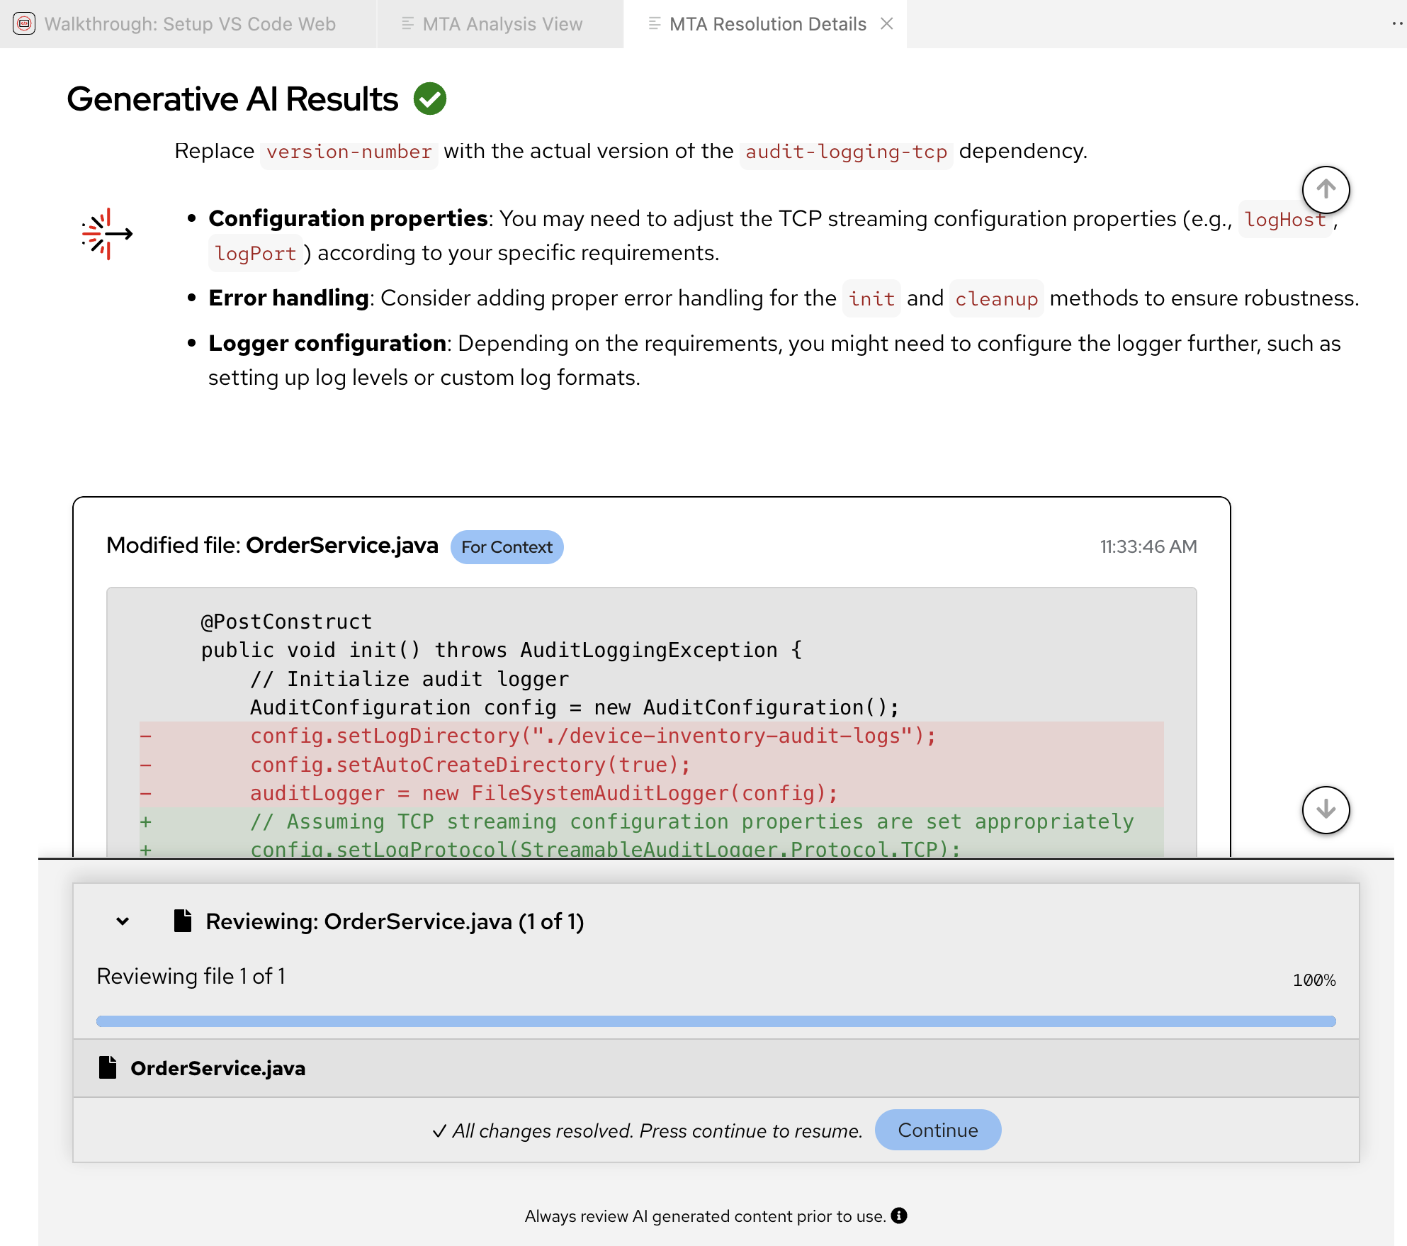
Task: Open Walkthrough: Setup VS Code Web tab
Action: click(x=189, y=24)
